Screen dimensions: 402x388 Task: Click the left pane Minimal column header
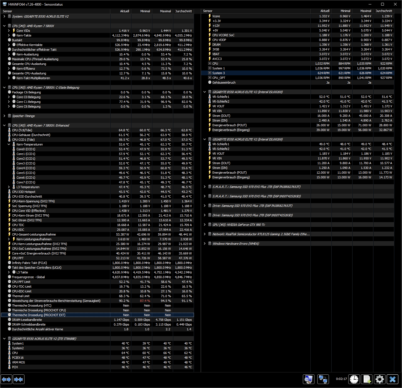[x=142, y=11]
